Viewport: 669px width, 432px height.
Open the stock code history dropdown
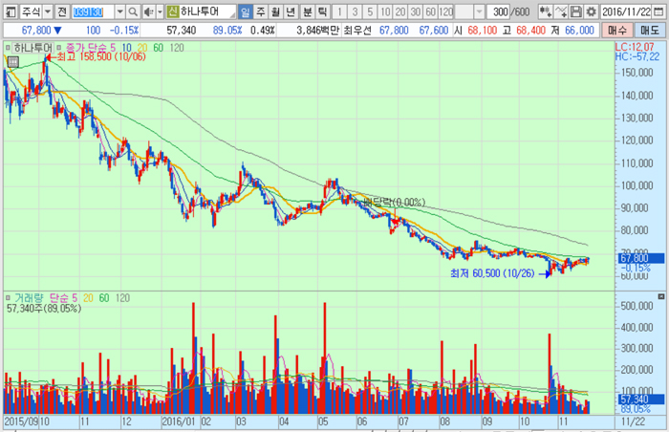(x=119, y=11)
